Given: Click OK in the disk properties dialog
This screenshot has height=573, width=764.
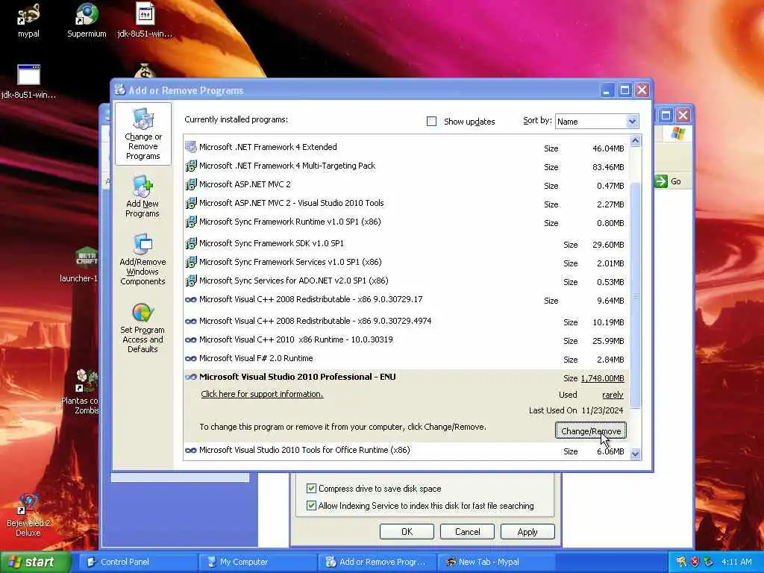Looking at the screenshot, I should pos(407,531).
